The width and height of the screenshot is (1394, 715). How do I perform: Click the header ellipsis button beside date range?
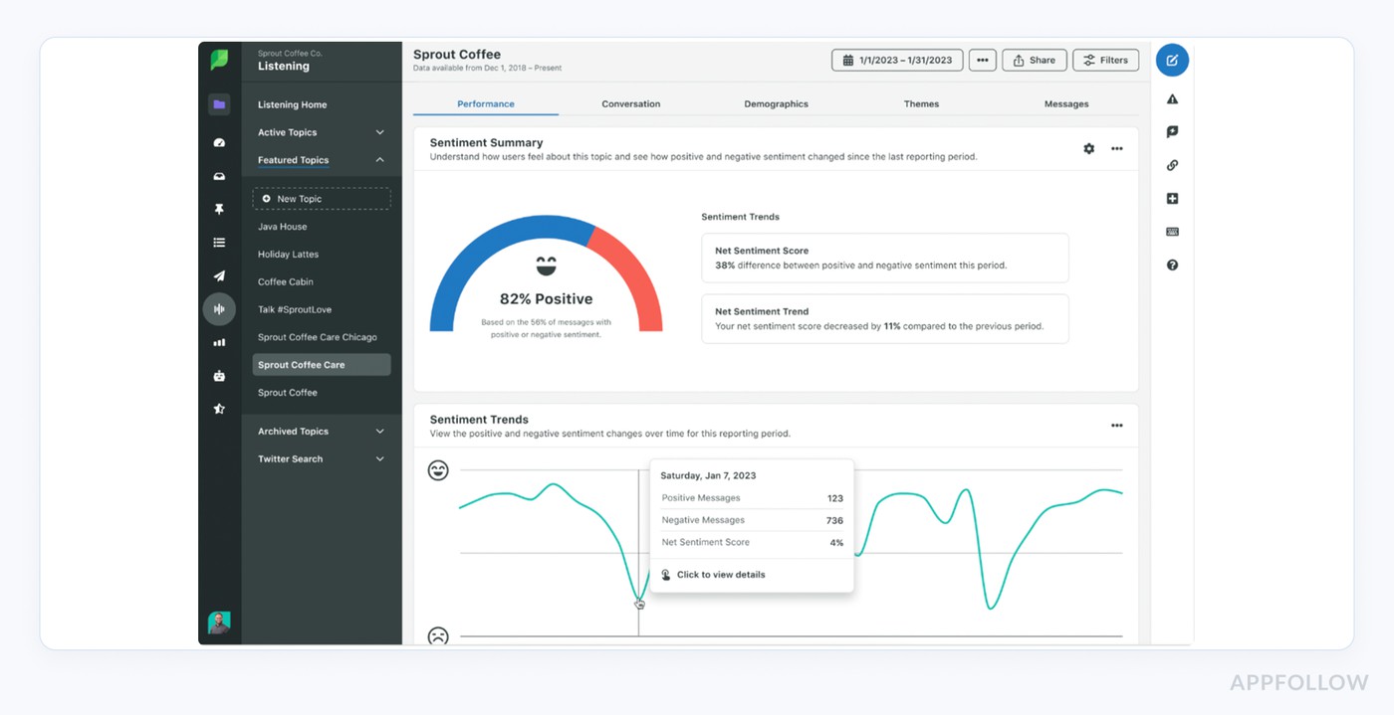(982, 61)
